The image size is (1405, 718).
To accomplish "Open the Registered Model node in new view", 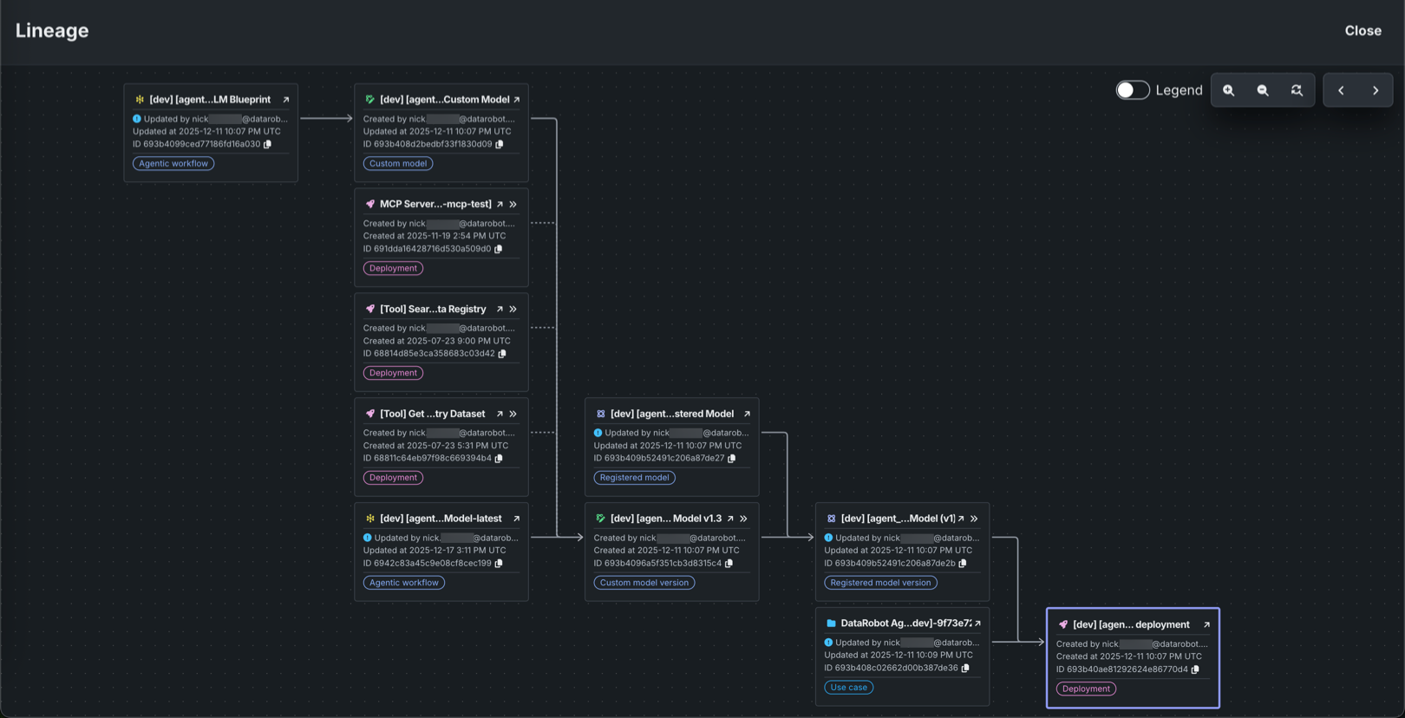I will [x=747, y=414].
